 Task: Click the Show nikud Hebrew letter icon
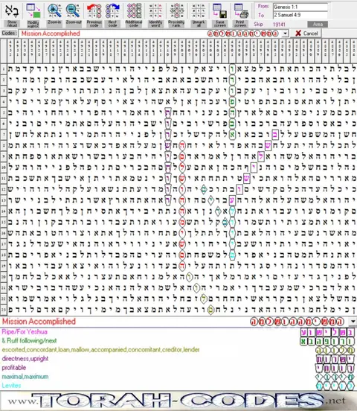[12, 10]
